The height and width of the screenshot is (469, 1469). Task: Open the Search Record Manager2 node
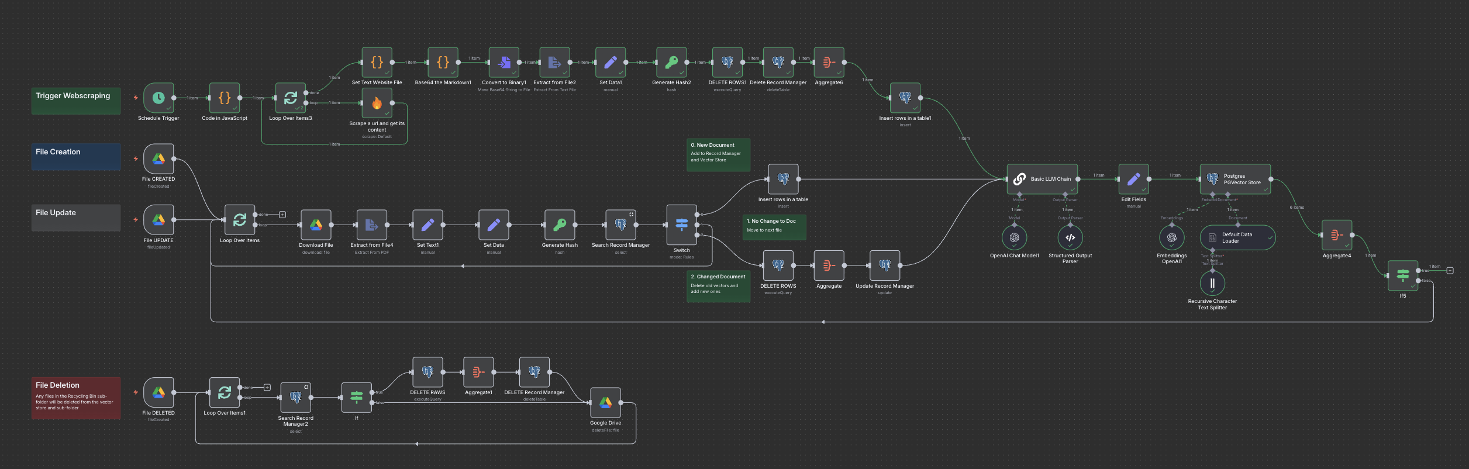[x=296, y=398]
